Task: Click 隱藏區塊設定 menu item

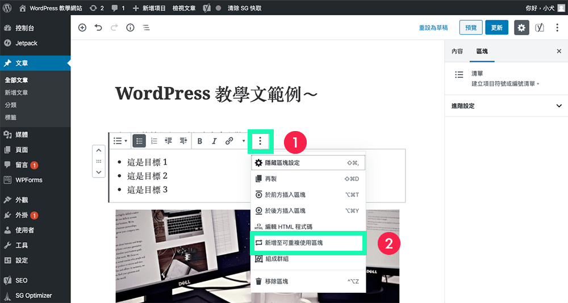Action: [x=308, y=163]
